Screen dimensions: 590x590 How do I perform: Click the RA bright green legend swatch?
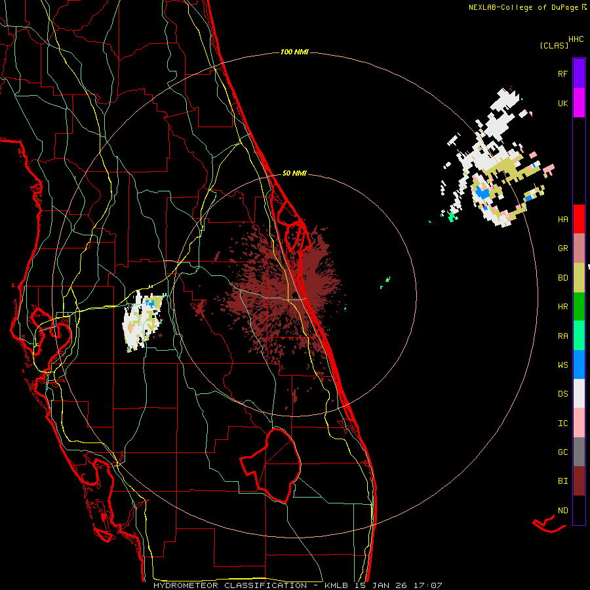click(579, 336)
